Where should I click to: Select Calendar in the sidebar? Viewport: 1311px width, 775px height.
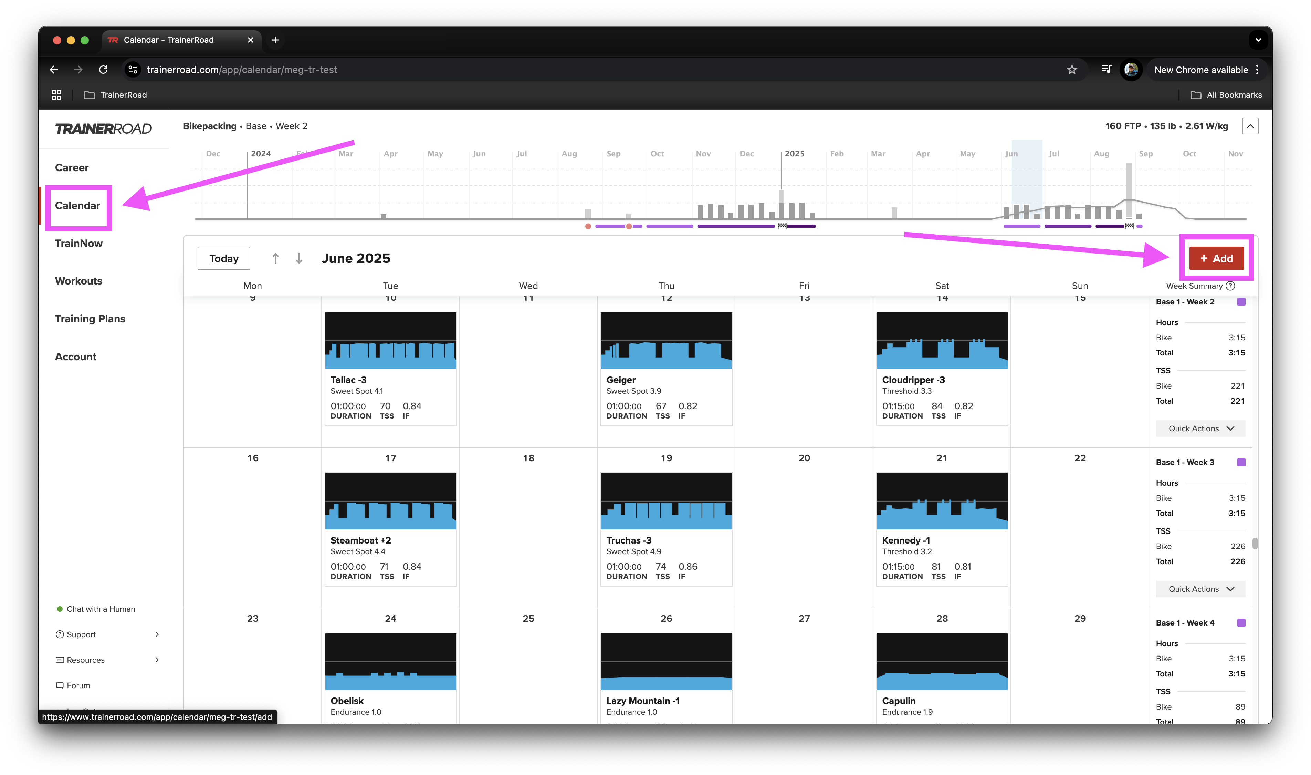tap(78, 206)
